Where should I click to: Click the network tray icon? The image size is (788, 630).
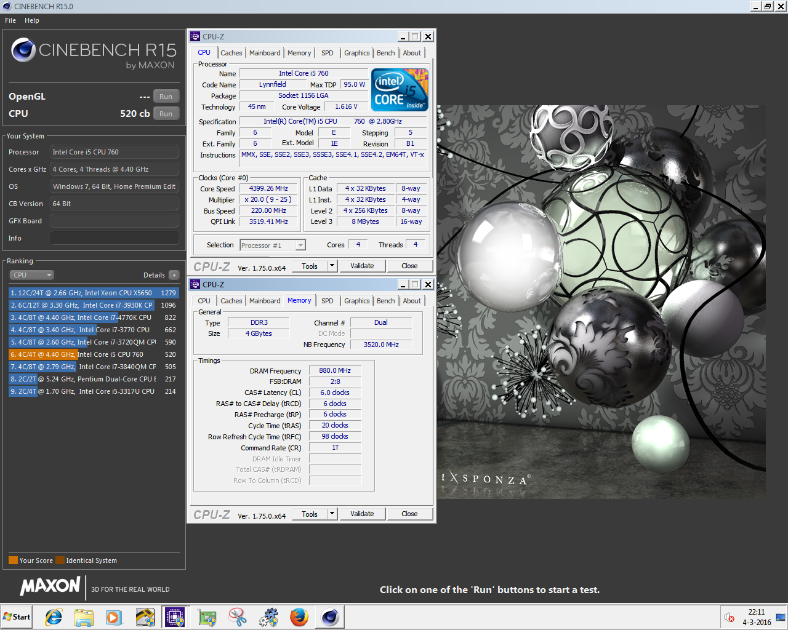tap(781, 618)
